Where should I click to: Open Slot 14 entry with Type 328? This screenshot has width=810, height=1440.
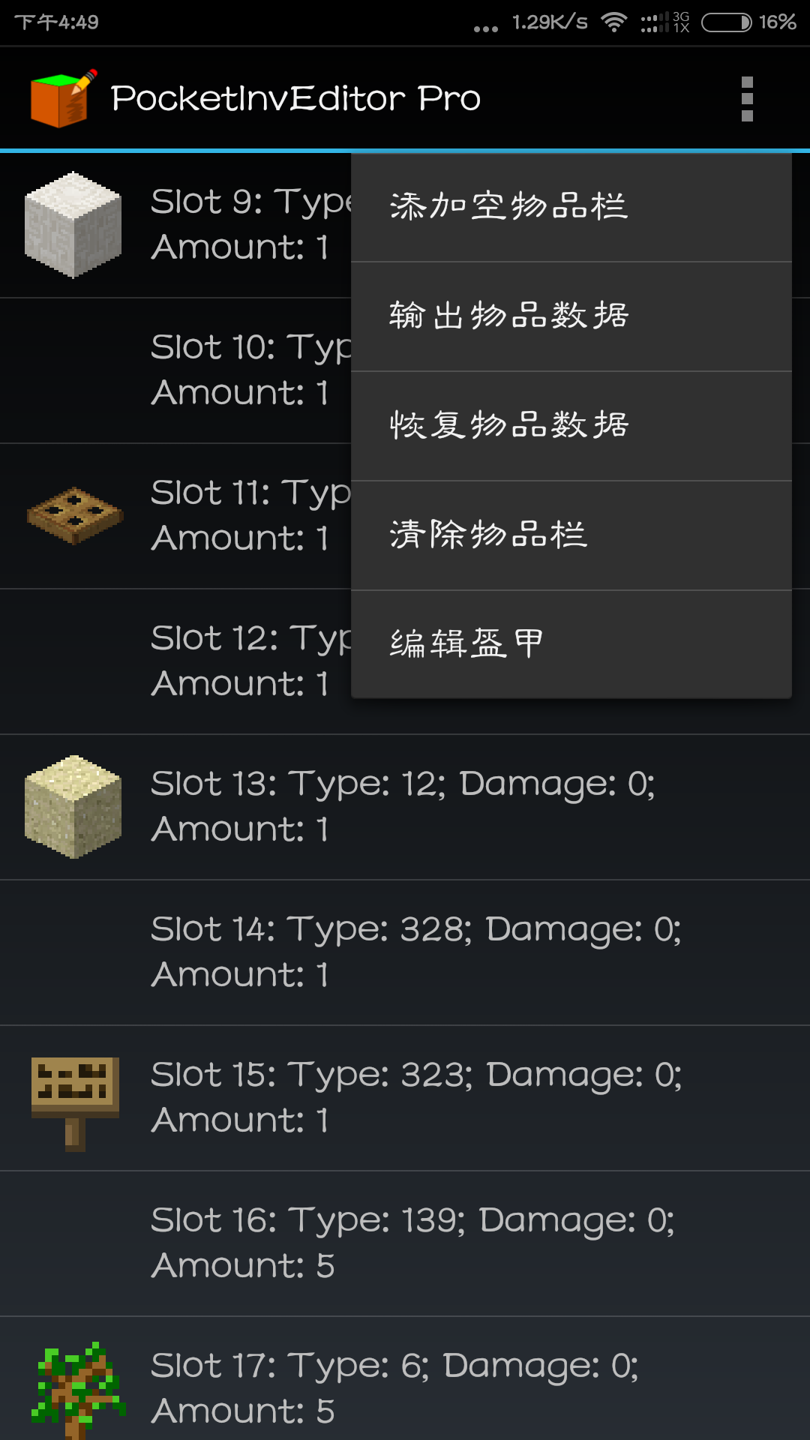415,951
